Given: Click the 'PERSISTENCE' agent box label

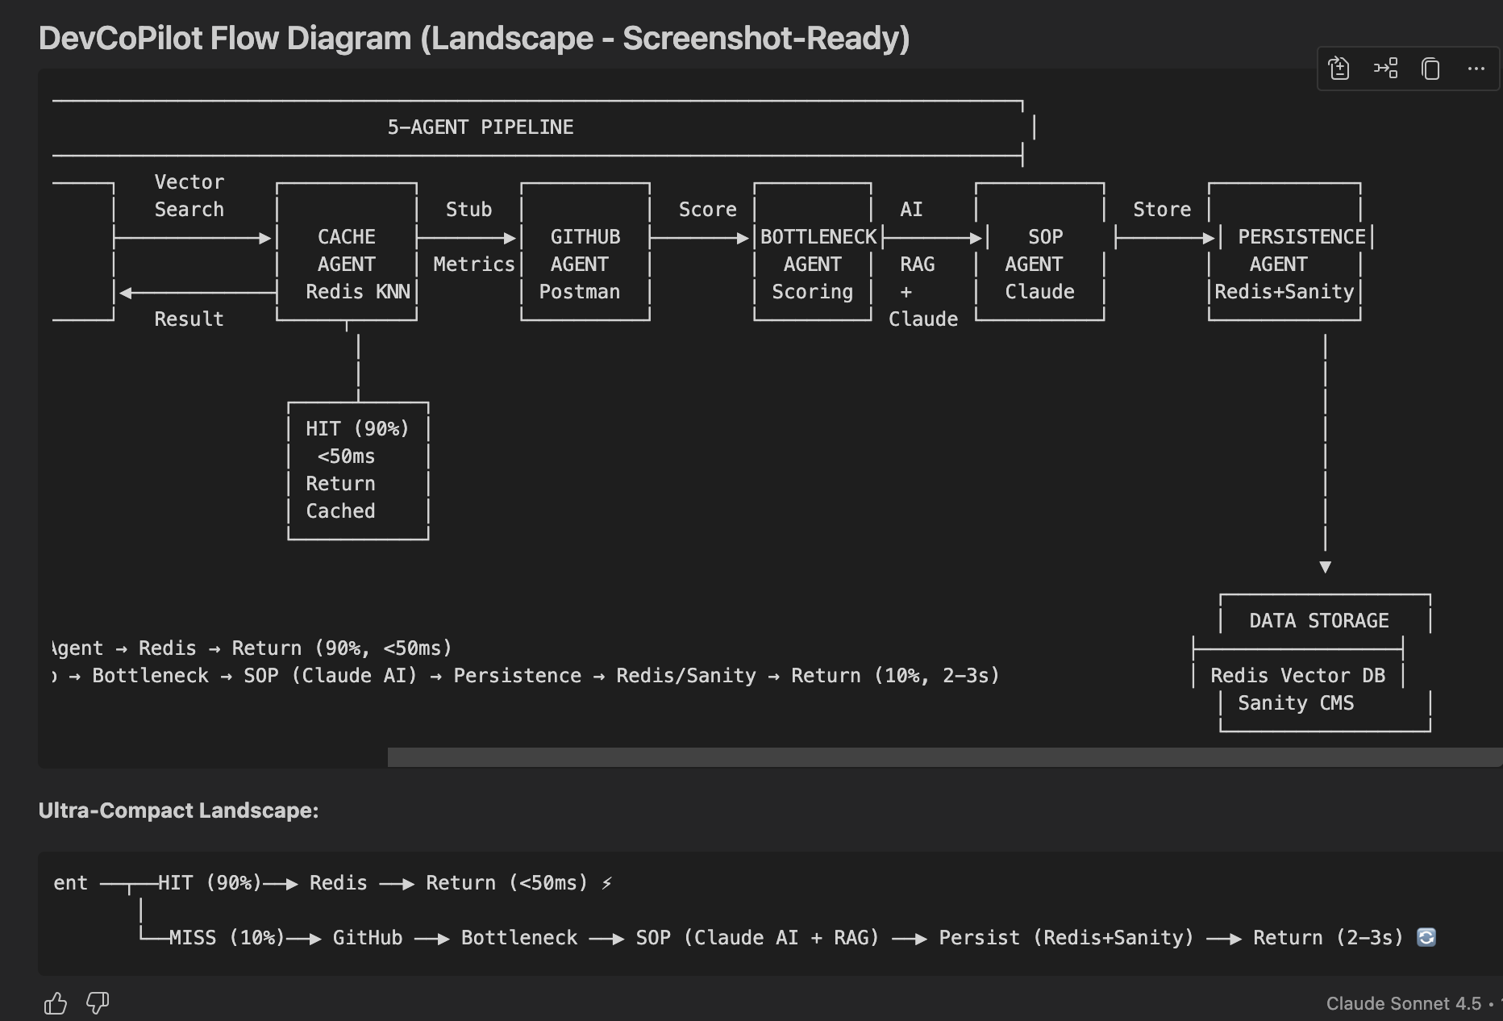Looking at the screenshot, I should coord(1302,237).
